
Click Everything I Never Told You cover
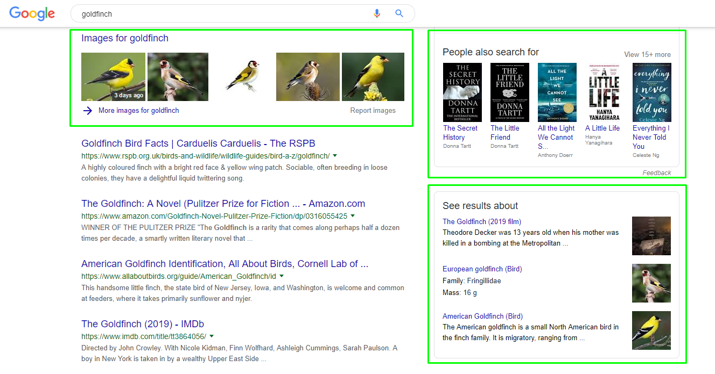tap(651, 92)
